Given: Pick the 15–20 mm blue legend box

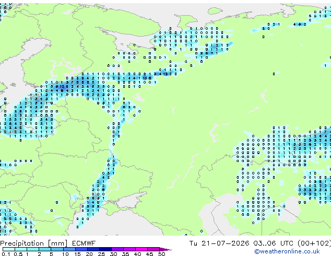Looking at the screenshot, I should click(81, 249).
